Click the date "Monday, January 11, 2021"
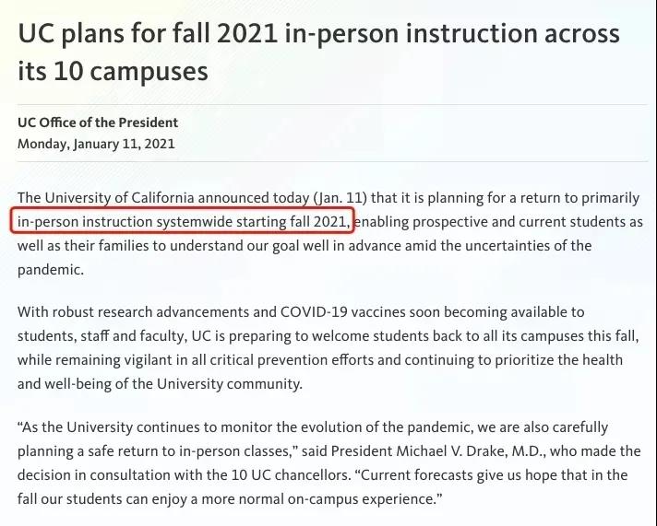 tap(96, 144)
